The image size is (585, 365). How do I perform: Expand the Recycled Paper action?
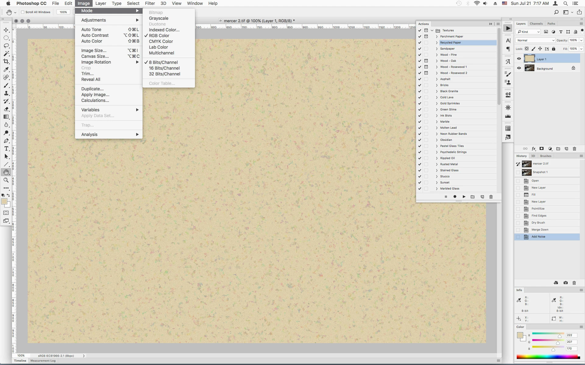point(437,43)
